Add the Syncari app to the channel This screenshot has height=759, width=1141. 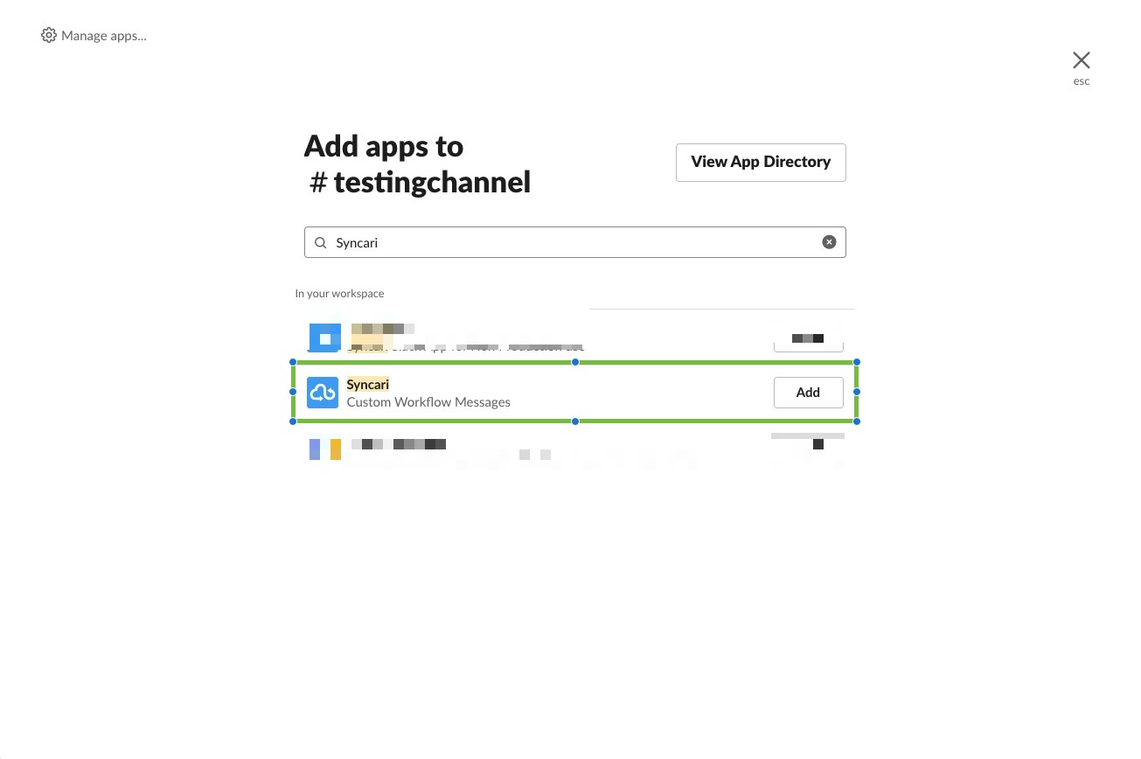tap(808, 393)
